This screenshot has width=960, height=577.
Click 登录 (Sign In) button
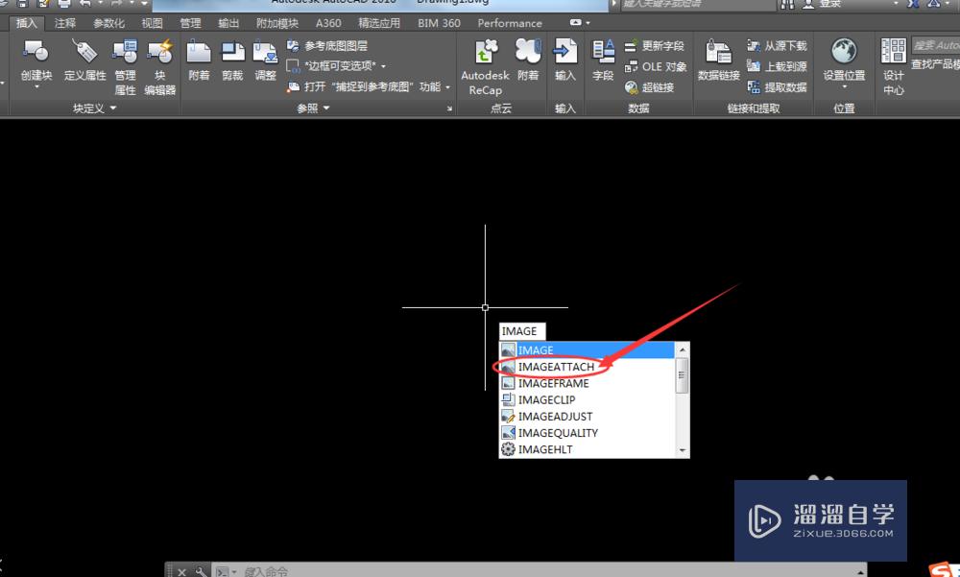tap(824, 4)
